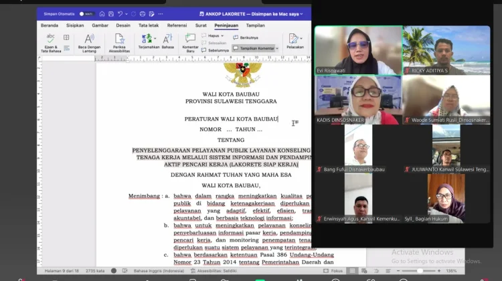Click the Save disk icon
The height and width of the screenshot is (281, 502).
point(110,14)
